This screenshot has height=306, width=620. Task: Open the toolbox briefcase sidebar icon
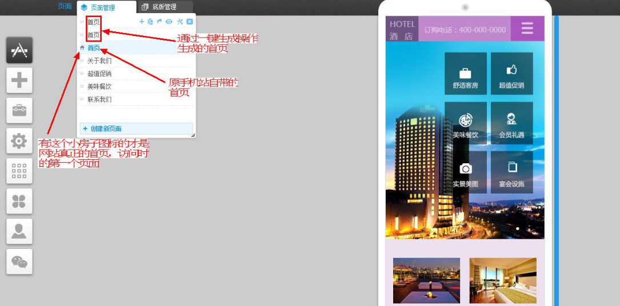tap(19, 110)
